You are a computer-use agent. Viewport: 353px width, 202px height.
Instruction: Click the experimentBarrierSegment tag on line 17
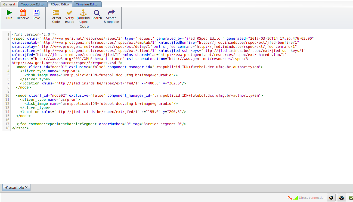[56, 124]
